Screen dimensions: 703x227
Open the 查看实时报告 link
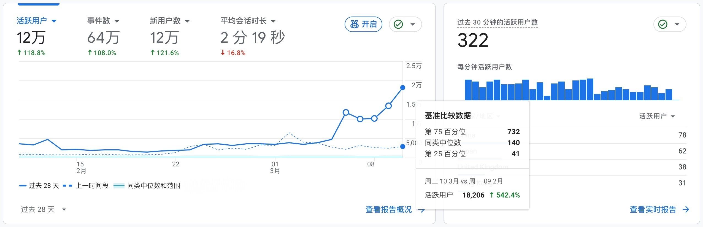(653, 210)
